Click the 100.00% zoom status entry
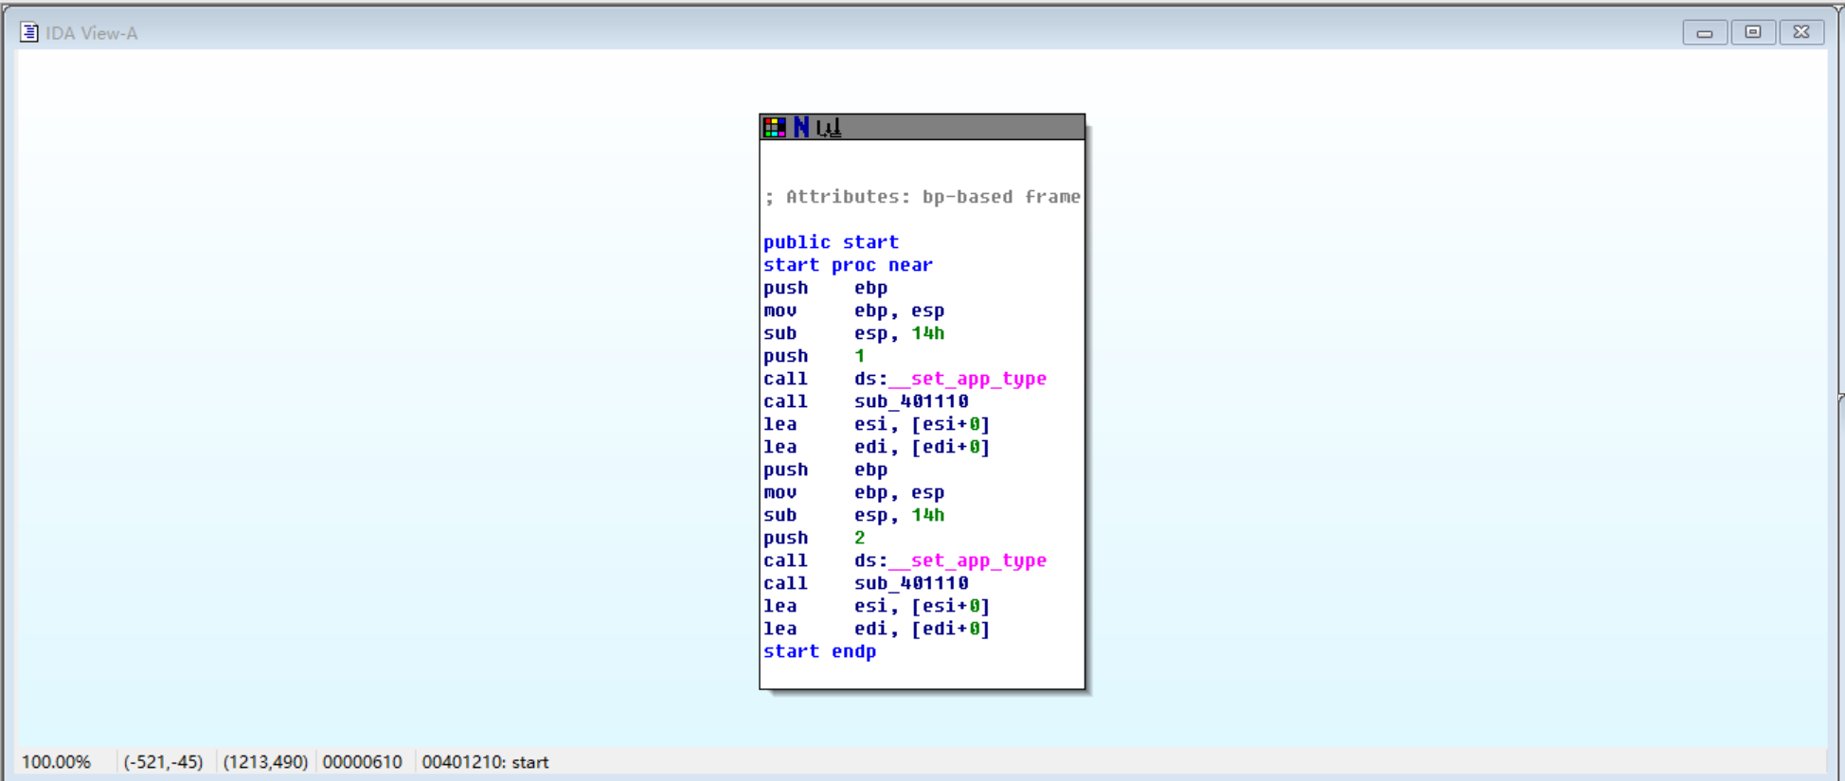Screen dimensions: 1845x781 pos(56,762)
